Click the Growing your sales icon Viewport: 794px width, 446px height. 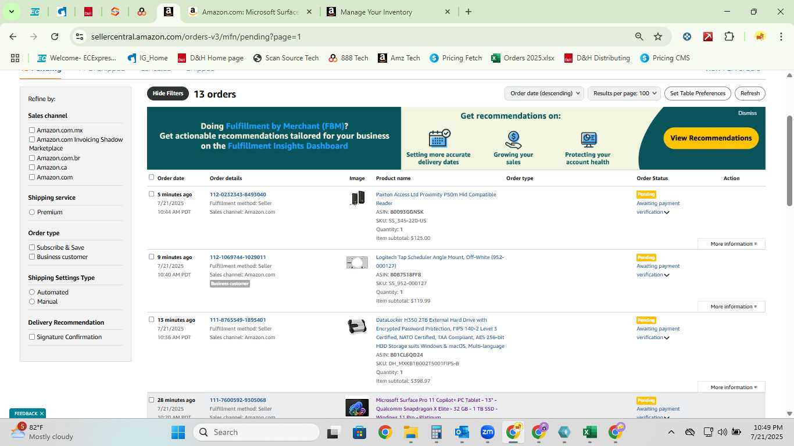513,139
